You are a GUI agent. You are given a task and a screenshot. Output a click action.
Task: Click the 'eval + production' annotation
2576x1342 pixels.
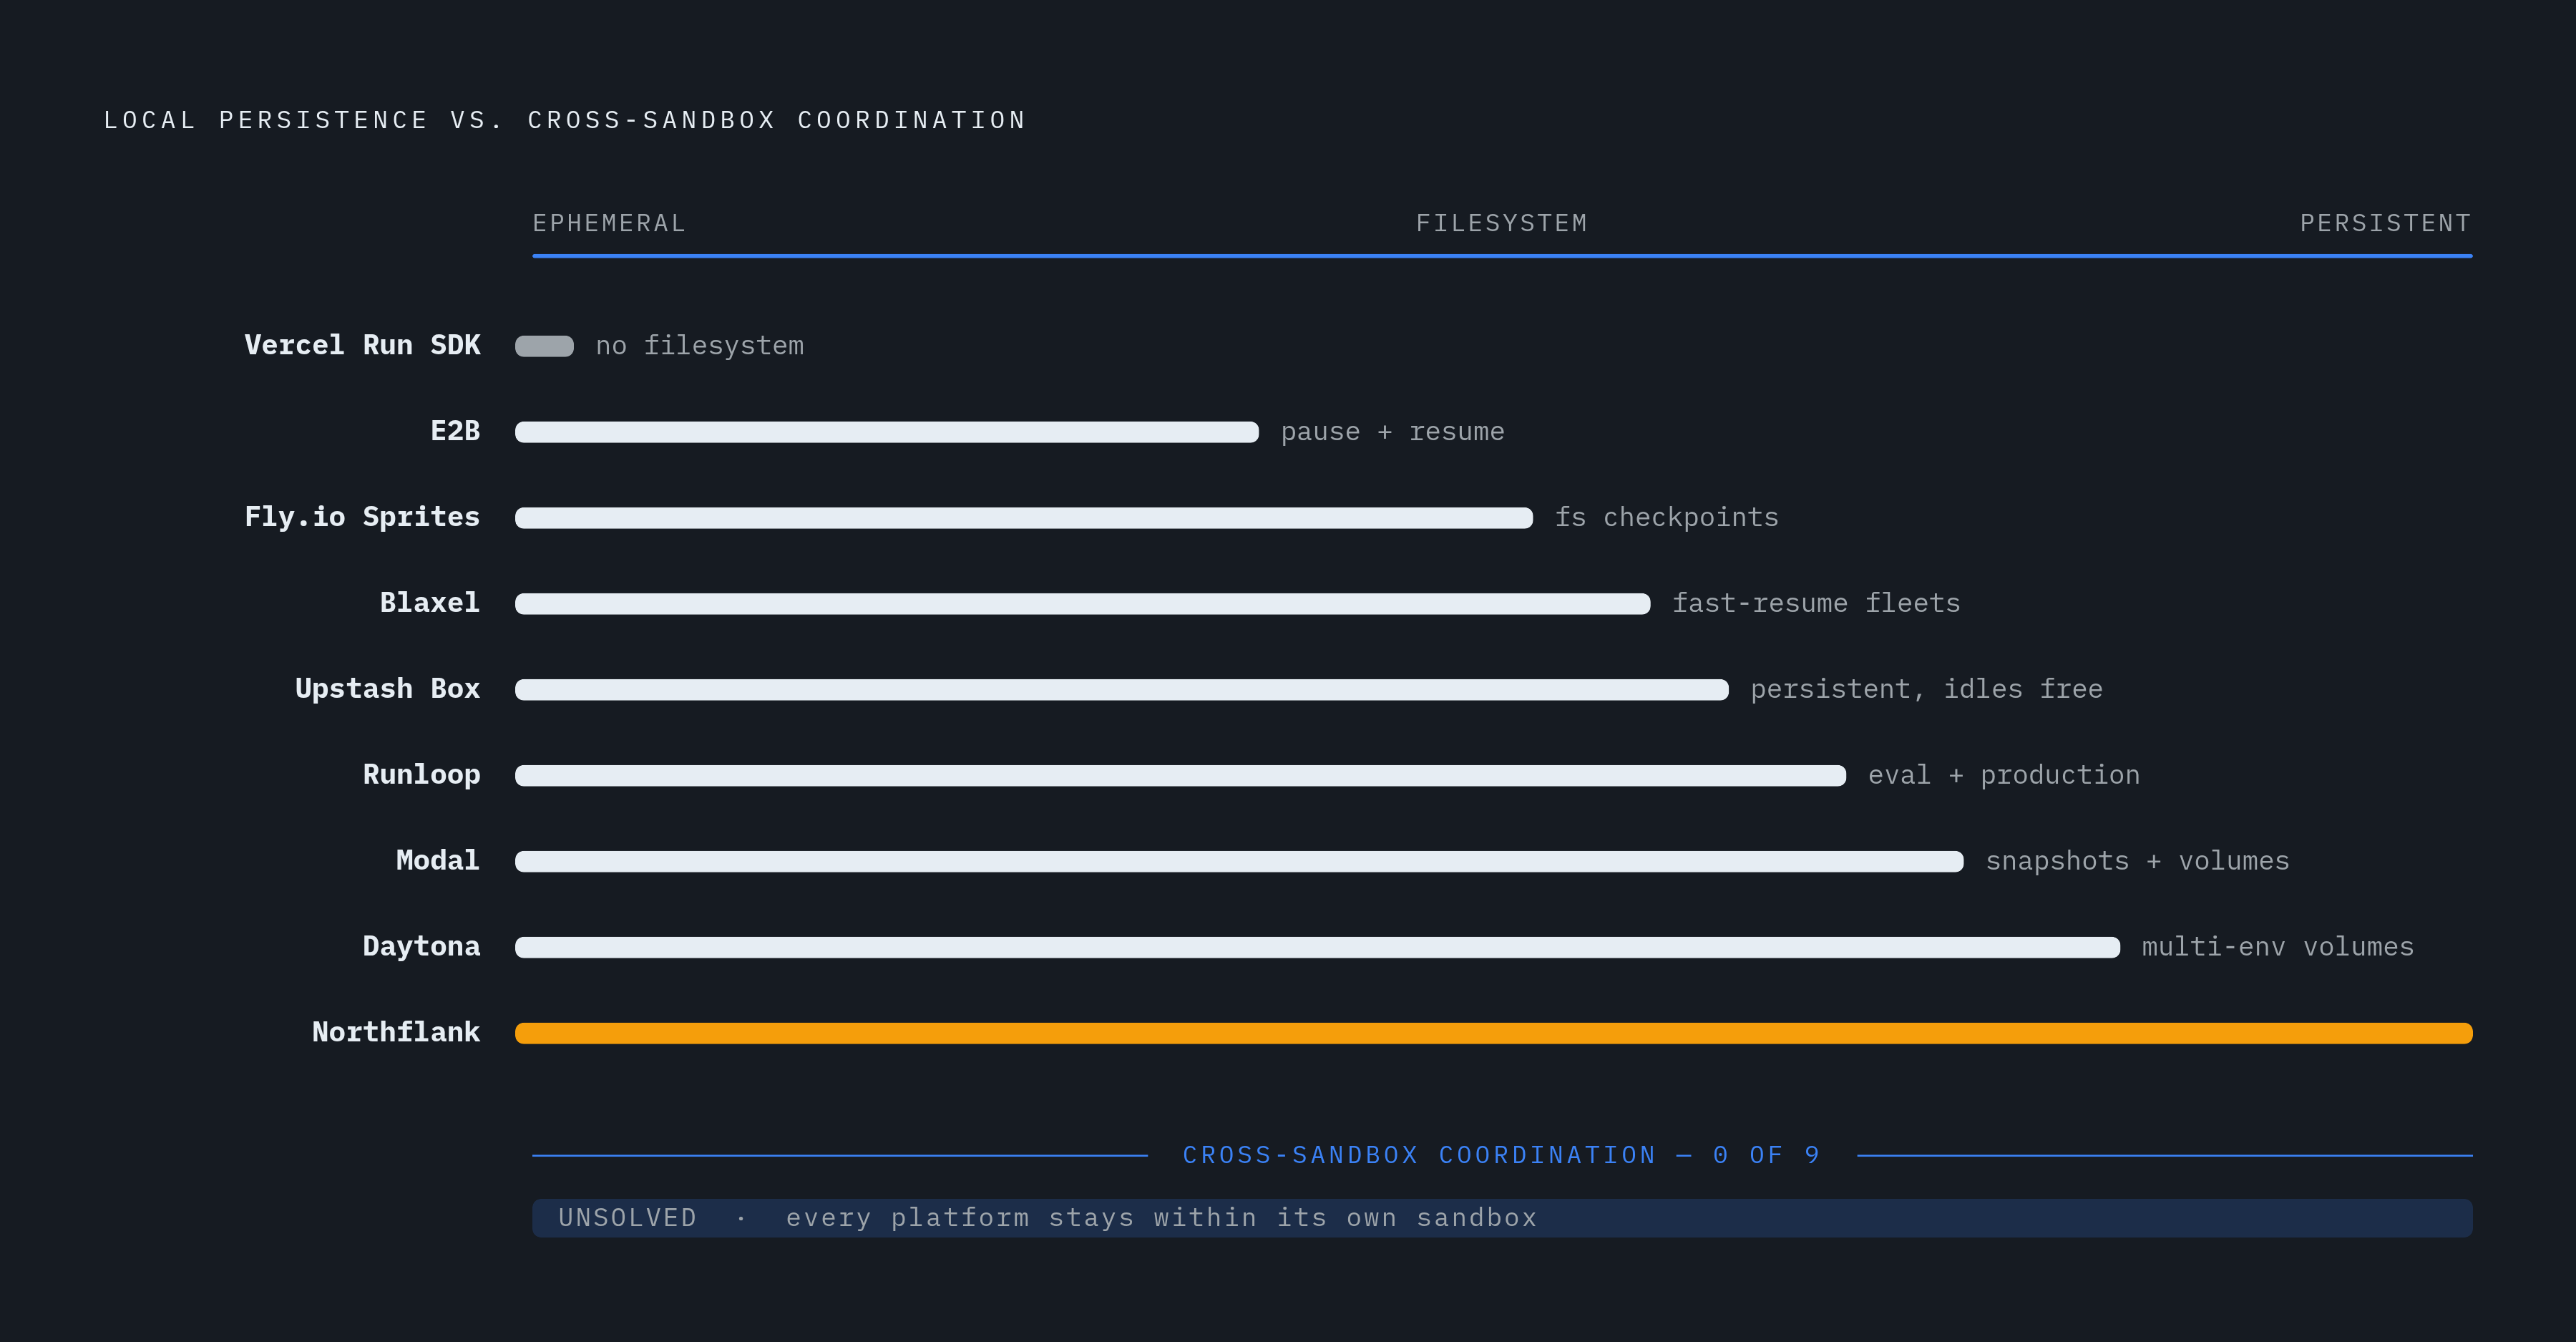(x=2004, y=776)
